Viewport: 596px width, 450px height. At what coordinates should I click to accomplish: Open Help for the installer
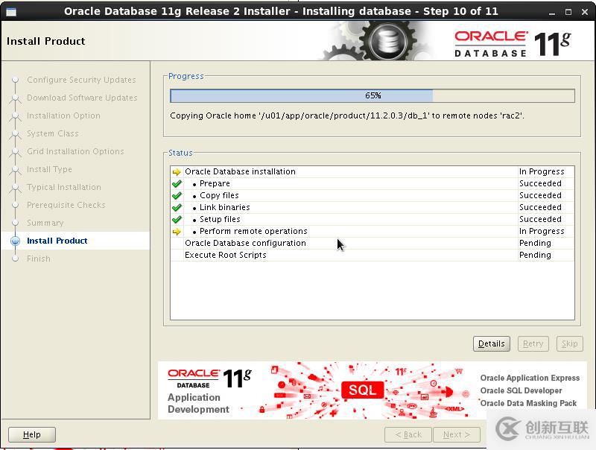[32, 435]
